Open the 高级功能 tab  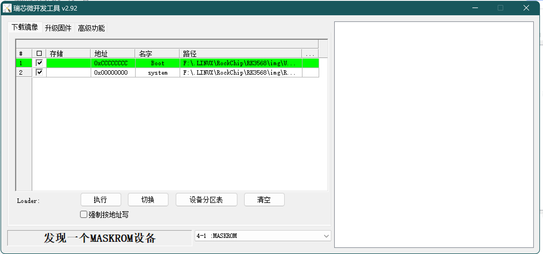tap(91, 28)
